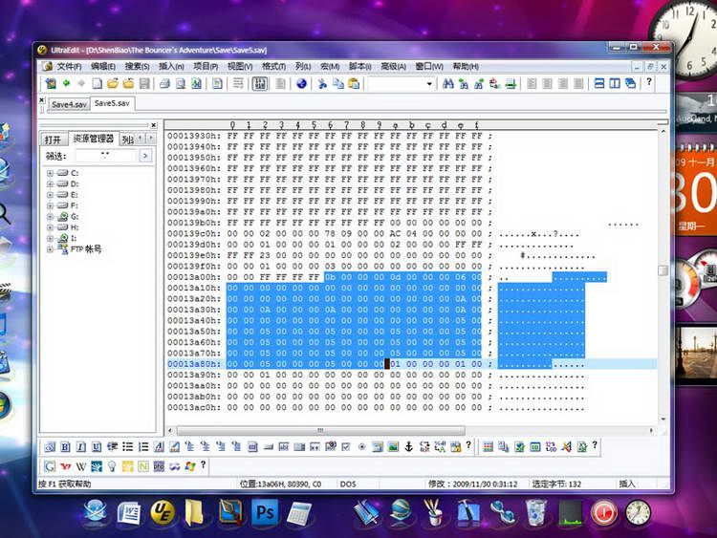Click the anchor icon in HTML toolbar
This screenshot has height=538, width=717.
tap(408, 446)
